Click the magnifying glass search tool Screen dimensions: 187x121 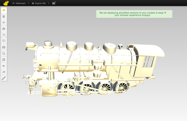(4, 53)
